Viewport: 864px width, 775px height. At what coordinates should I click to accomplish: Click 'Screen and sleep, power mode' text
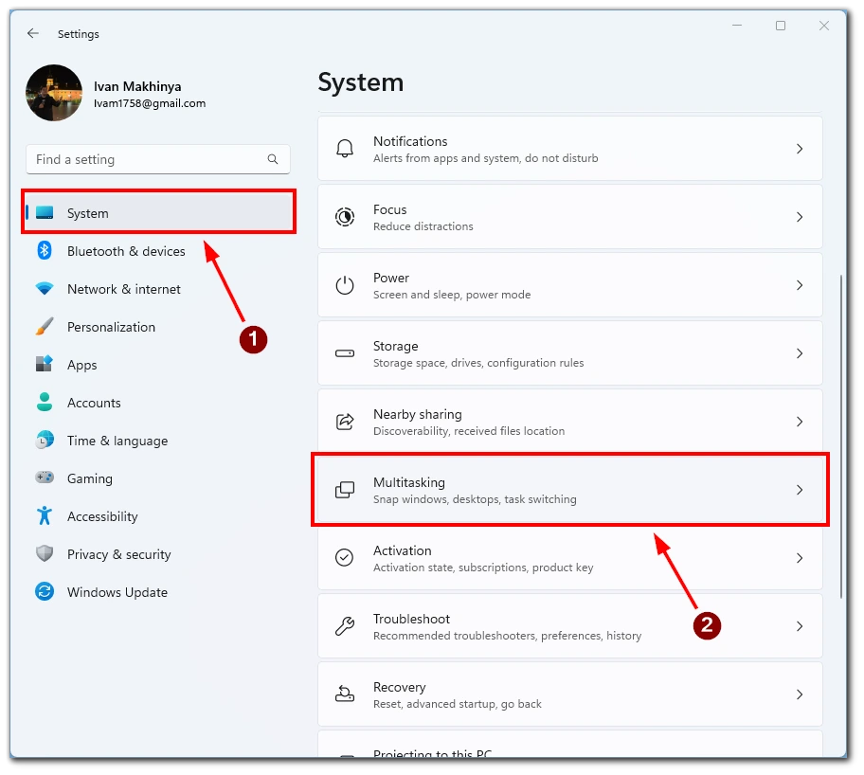(452, 295)
